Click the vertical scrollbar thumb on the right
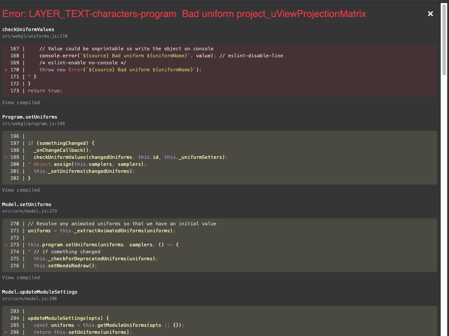The image size is (449, 336). (444, 39)
